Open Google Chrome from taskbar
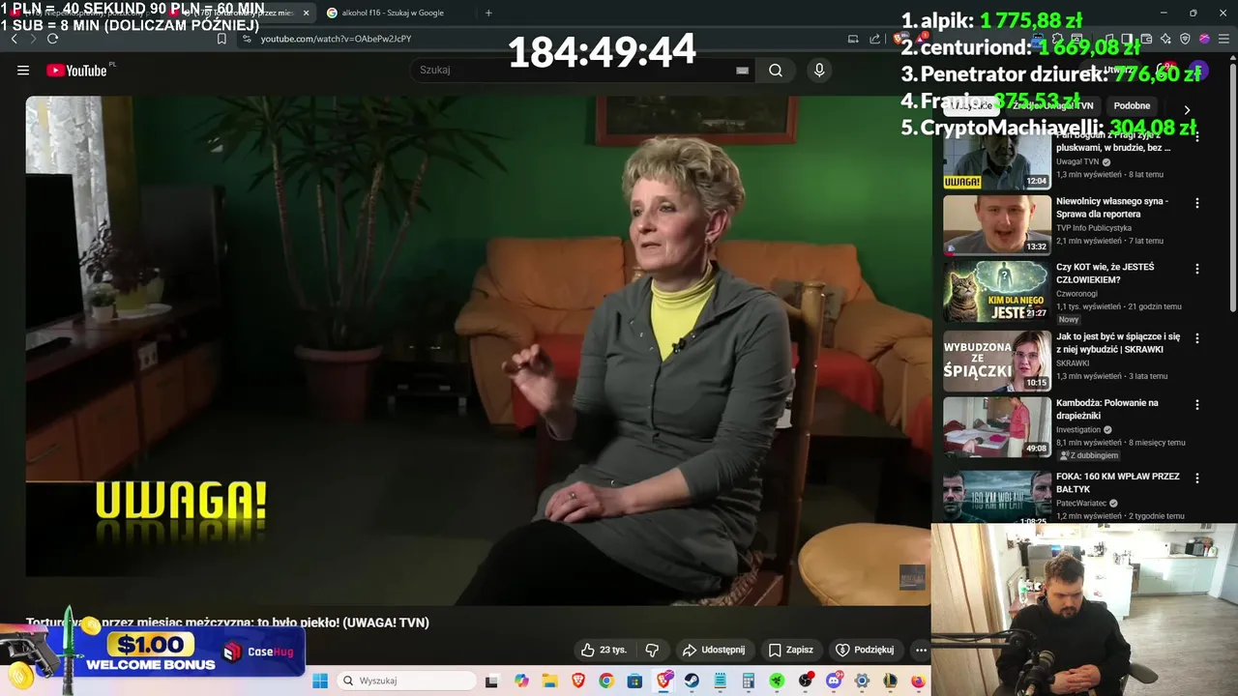The image size is (1238, 696). click(606, 681)
